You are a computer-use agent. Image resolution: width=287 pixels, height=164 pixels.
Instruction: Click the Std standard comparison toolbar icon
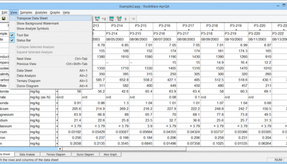(x=119, y=18)
